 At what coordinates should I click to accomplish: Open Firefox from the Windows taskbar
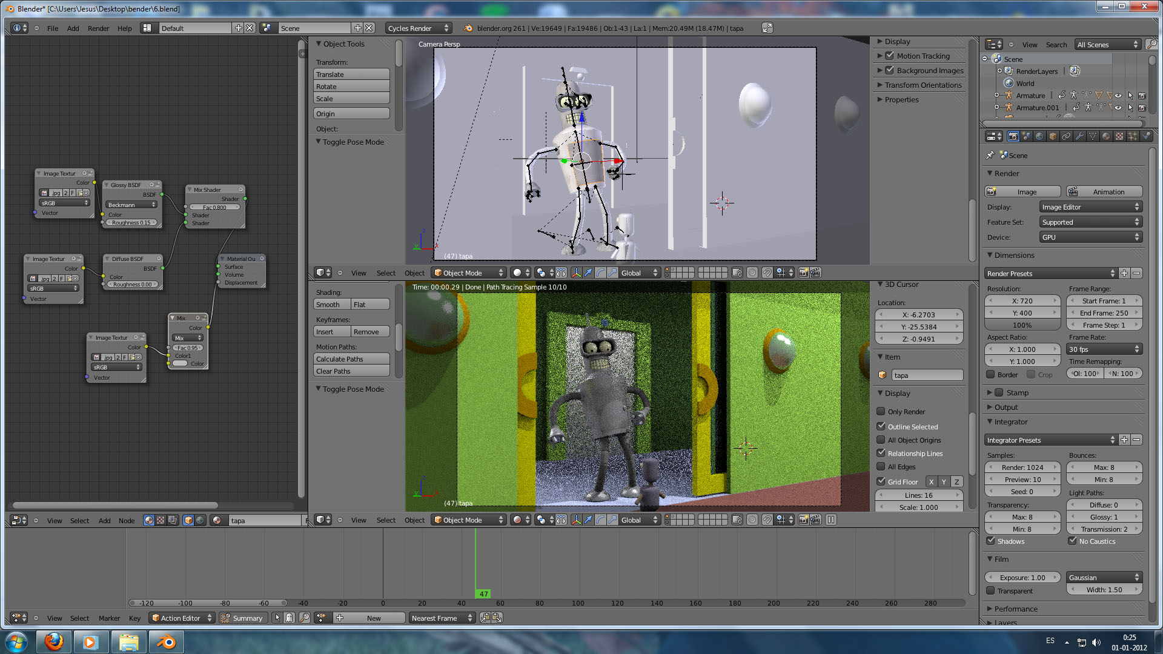[x=54, y=642]
